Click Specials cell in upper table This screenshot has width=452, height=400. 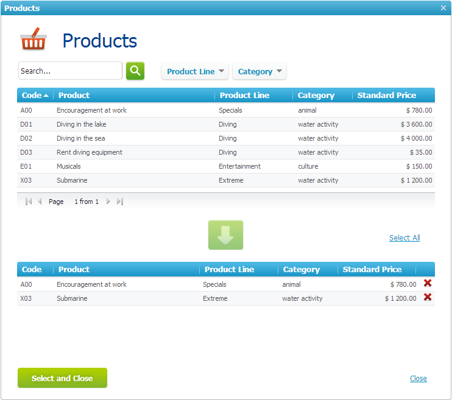point(230,110)
